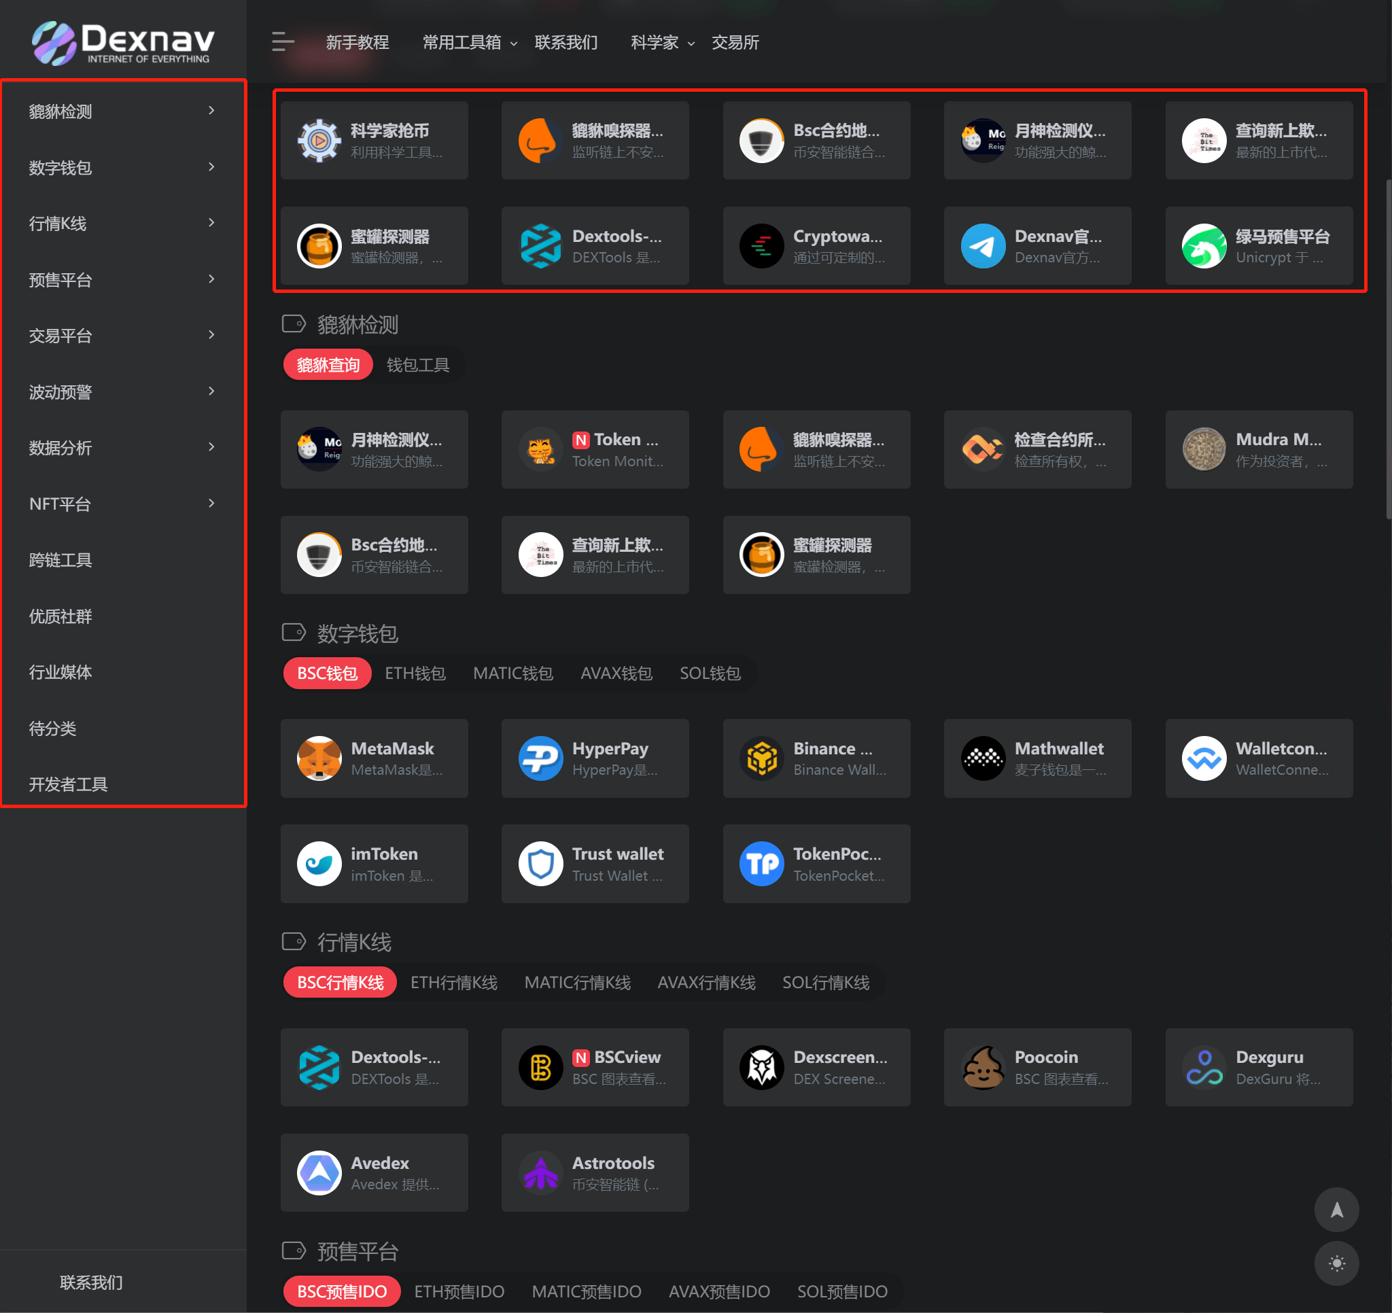Viewport: 1392px width, 1313px height.
Task: Click the HyperPay blue P icon
Action: point(540,758)
